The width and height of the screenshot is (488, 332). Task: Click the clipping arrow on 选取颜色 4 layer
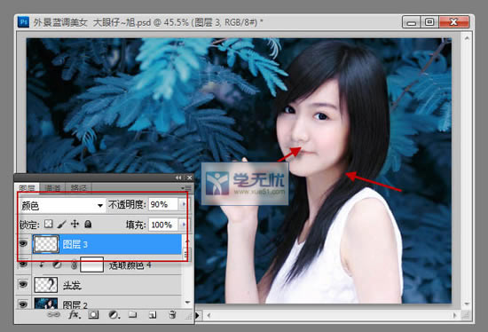[41, 265]
